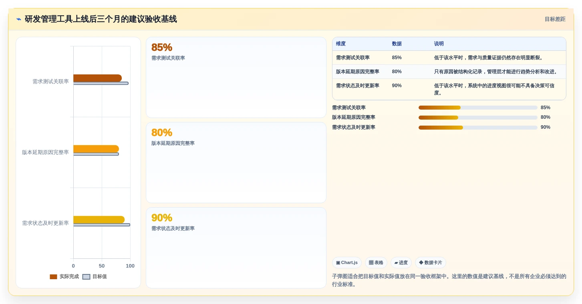The image size is (582, 304).
Task: Click the 需求状态及时更新率 y-axis label
Action: click(x=45, y=223)
